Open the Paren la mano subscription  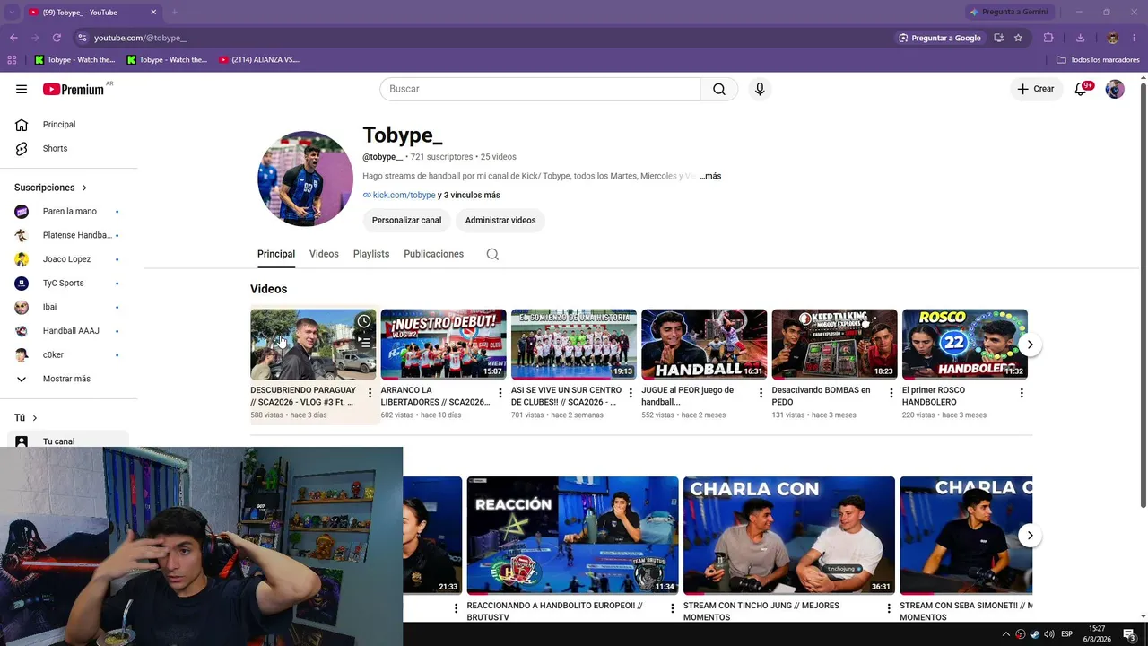pyautogui.click(x=68, y=212)
